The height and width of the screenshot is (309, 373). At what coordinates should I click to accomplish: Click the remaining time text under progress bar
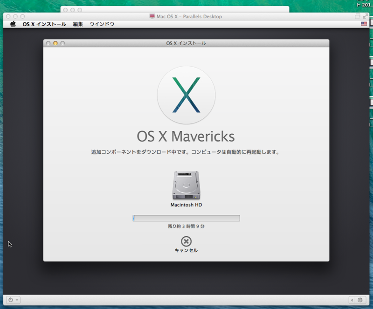[x=186, y=227]
